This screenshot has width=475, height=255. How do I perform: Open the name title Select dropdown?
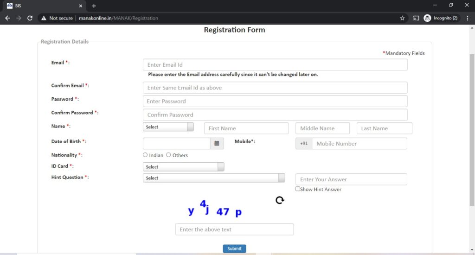pyautogui.click(x=168, y=127)
